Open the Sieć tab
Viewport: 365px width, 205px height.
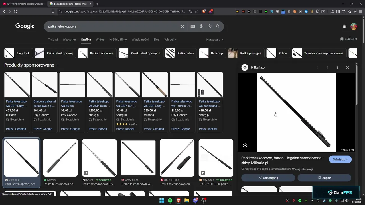[157, 40]
